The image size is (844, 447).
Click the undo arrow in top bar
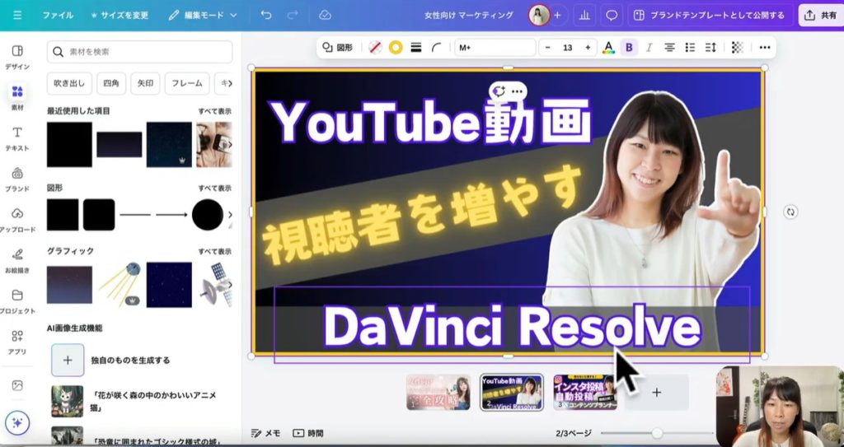click(x=265, y=15)
